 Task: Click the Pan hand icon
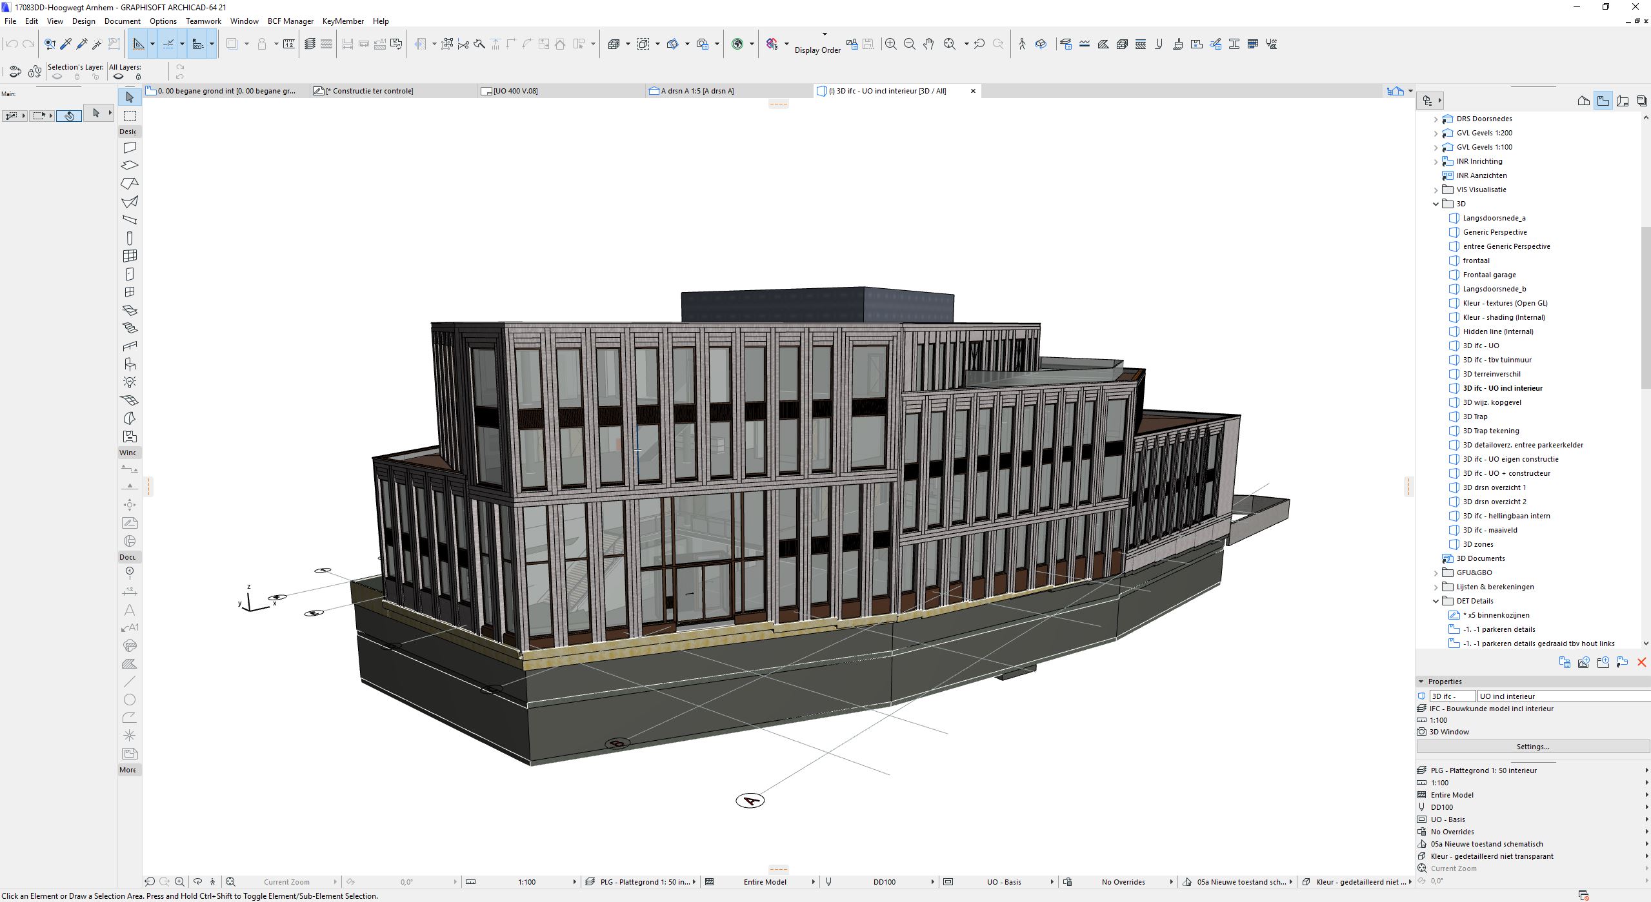click(x=928, y=44)
